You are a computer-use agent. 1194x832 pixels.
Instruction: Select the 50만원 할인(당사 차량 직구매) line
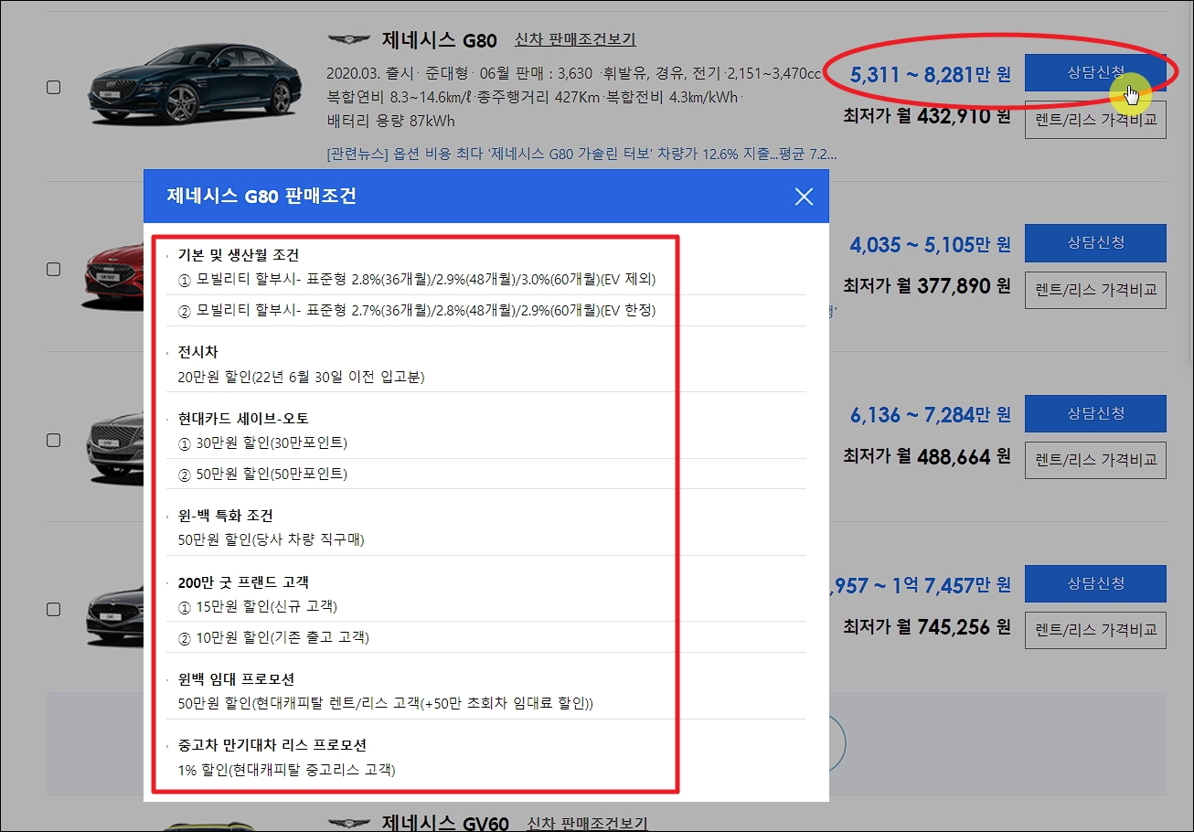point(272,540)
